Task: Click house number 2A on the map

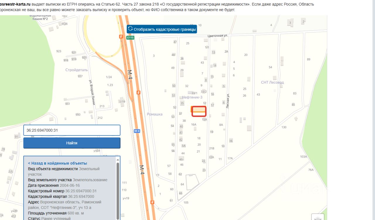Action: tap(226, 51)
